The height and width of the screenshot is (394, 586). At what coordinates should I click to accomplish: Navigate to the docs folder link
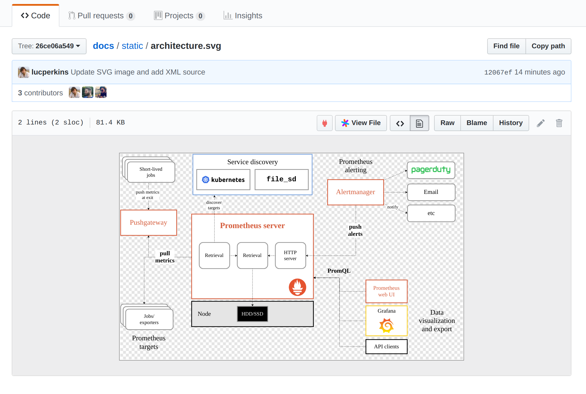tap(103, 46)
